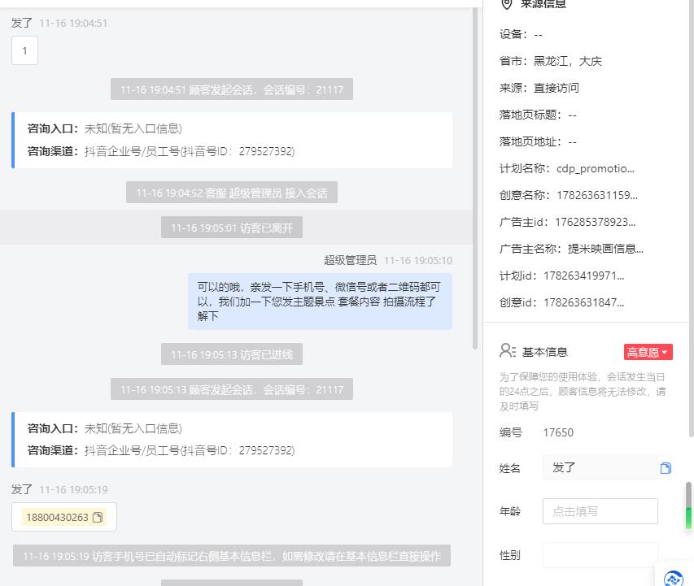This screenshot has height=586, width=694.
Task: Click the 来源 value 直接访问
Action: coord(557,88)
